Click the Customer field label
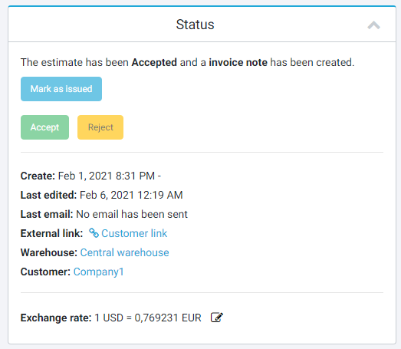The width and height of the screenshot is (401, 349). [x=45, y=272]
